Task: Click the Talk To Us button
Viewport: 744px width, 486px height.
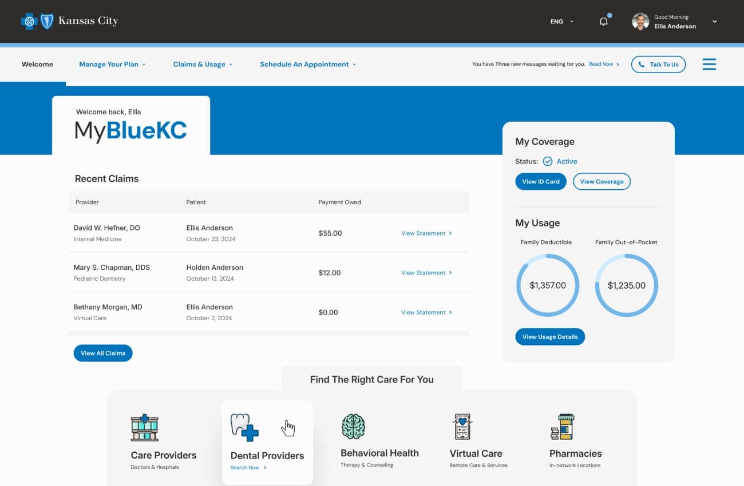Action: pos(658,65)
